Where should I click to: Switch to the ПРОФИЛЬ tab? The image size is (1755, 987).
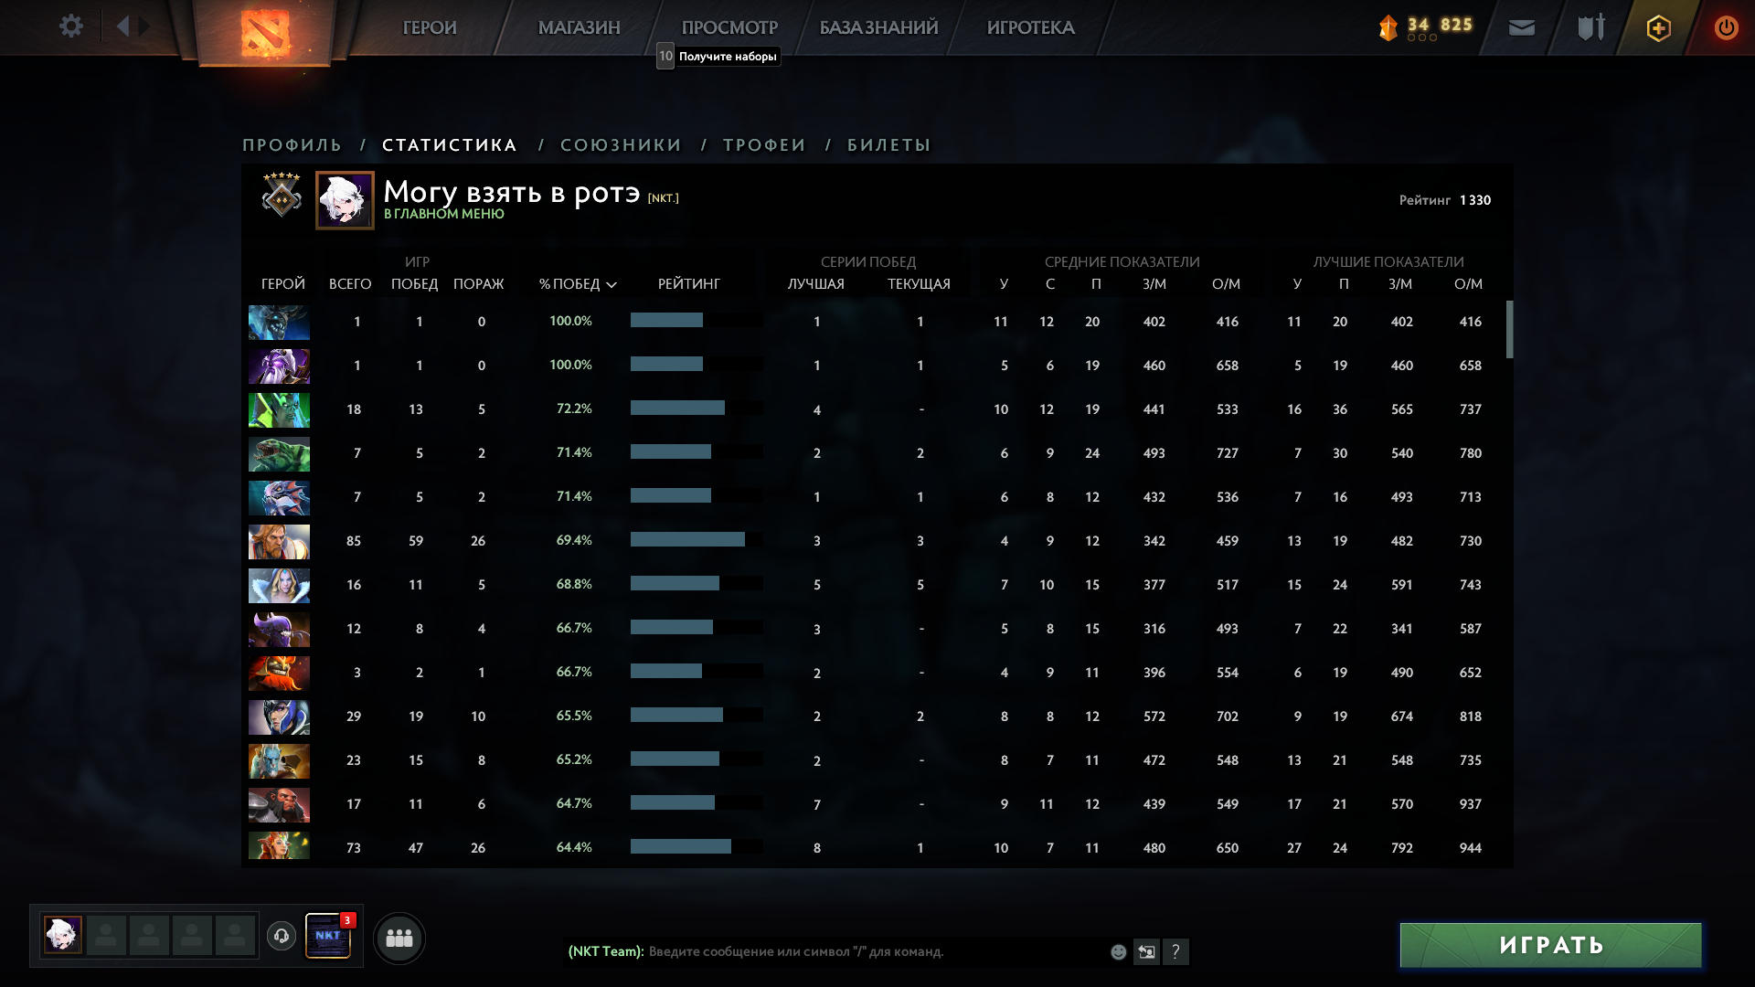pos(292,144)
